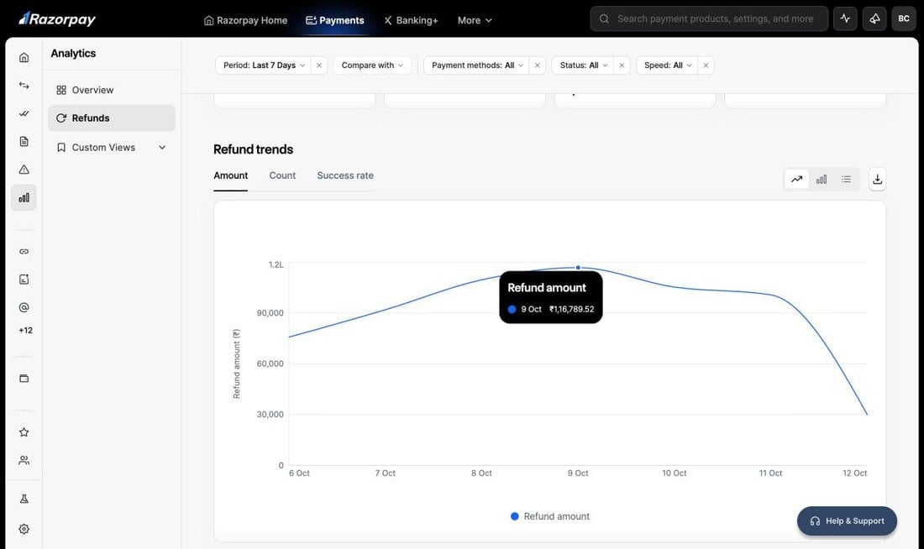This screenshot has width=924, height=549.
Task: Clear the Status filter
Action: click(x=622, y=65)
